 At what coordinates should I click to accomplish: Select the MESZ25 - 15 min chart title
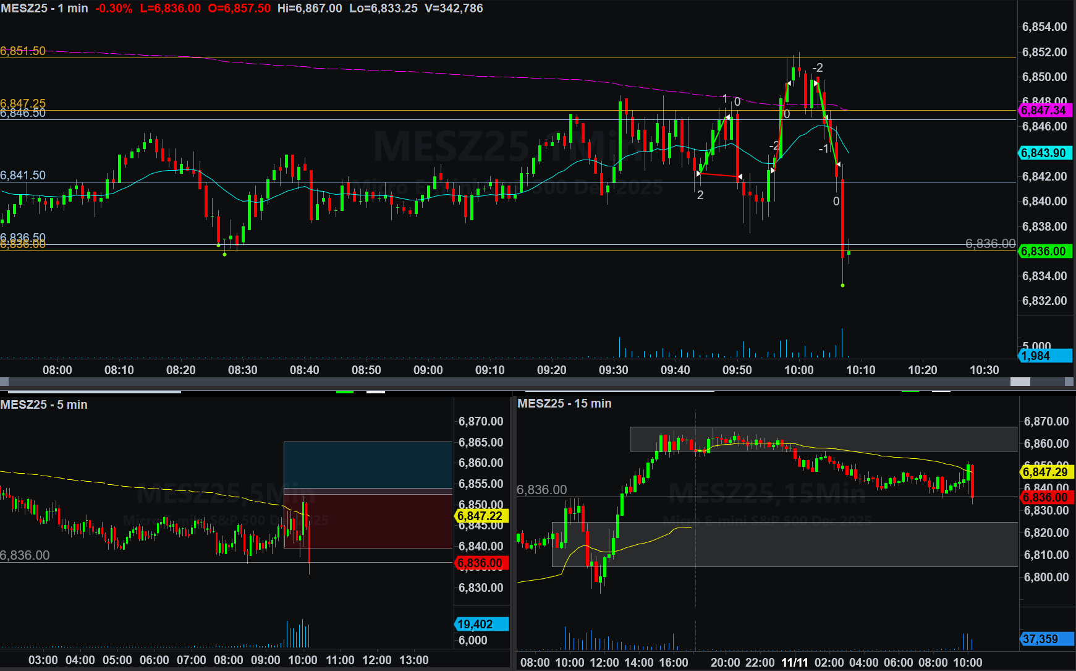coord(564,403)
